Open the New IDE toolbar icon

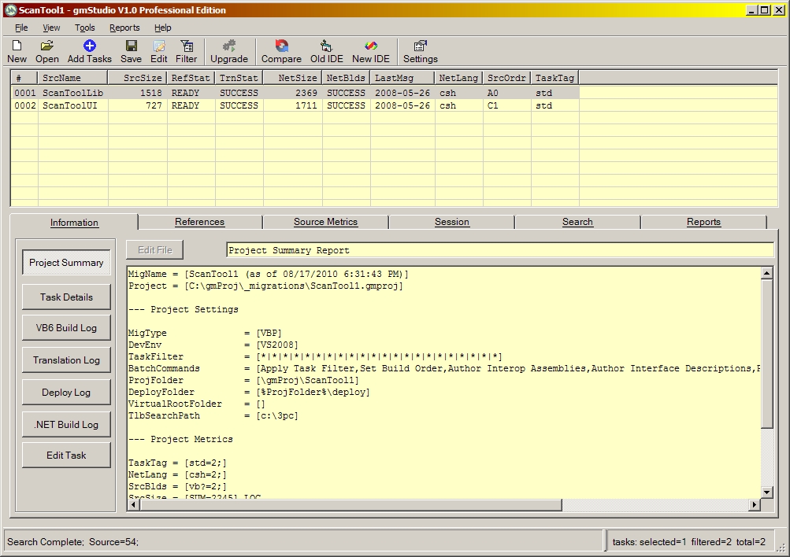click(370, 46)
